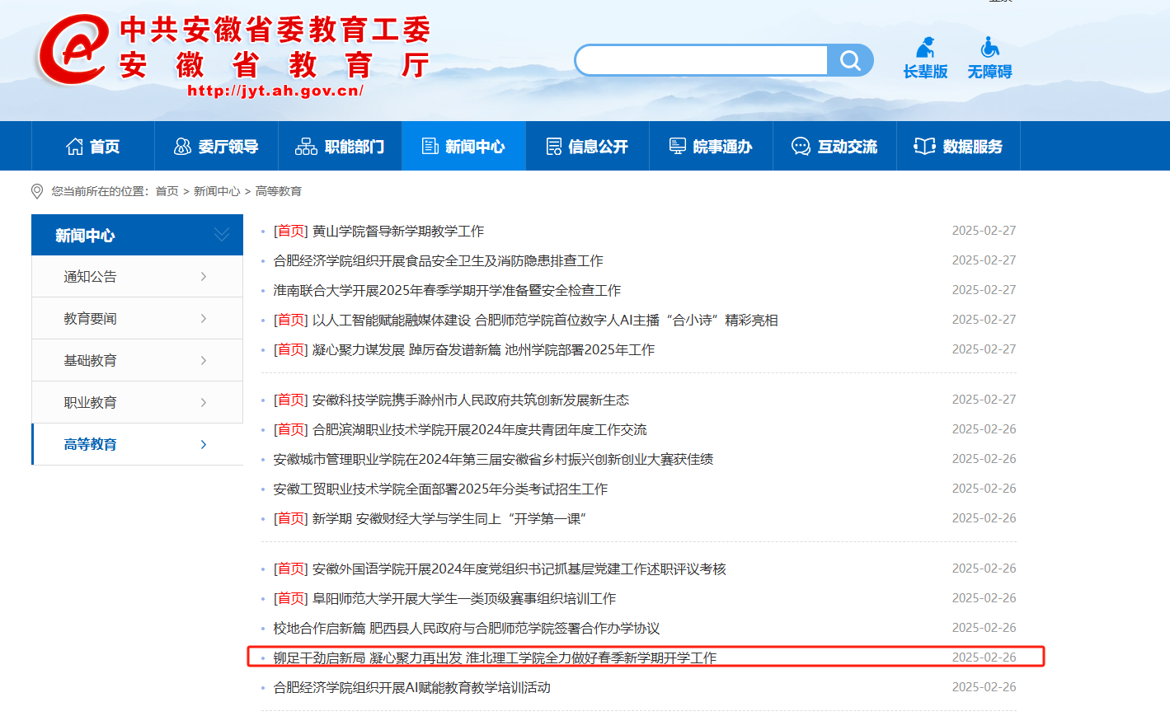
Task: Open the highlighted 淮北理工学院 news article
Action: click(495, 658)
